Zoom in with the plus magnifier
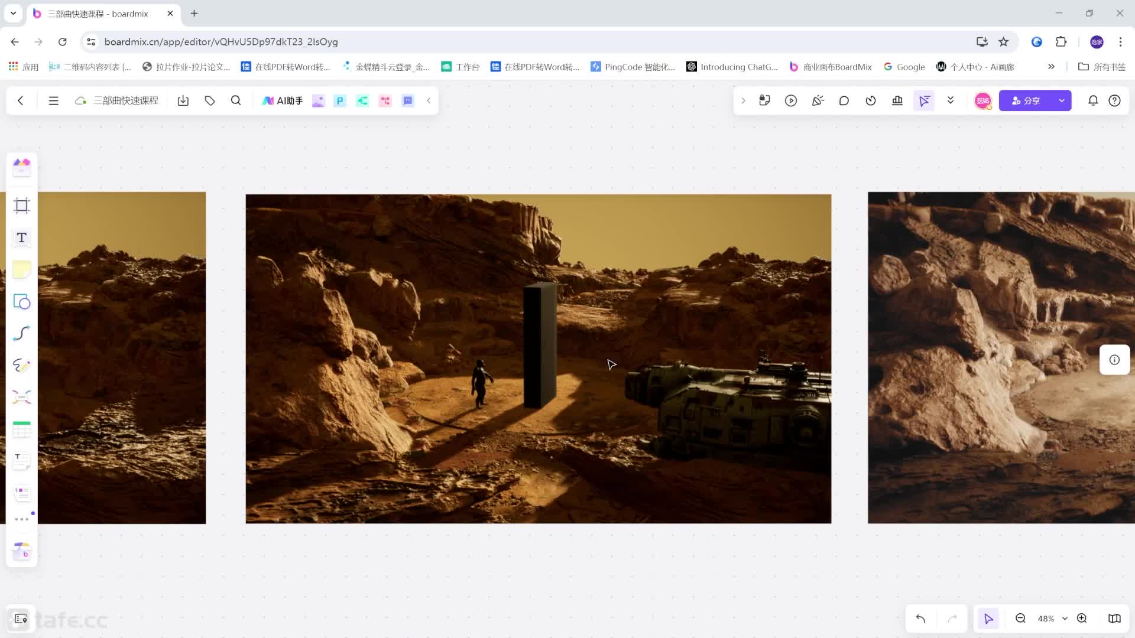The height and width of the screenshot is (638, 1135). pos(1082,619)
